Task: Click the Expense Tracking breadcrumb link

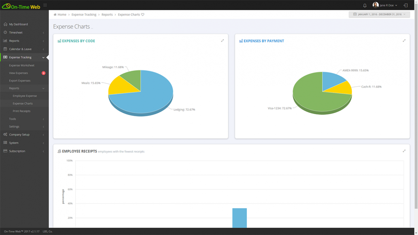Action: pyautogui.click(x=84, y=15)
